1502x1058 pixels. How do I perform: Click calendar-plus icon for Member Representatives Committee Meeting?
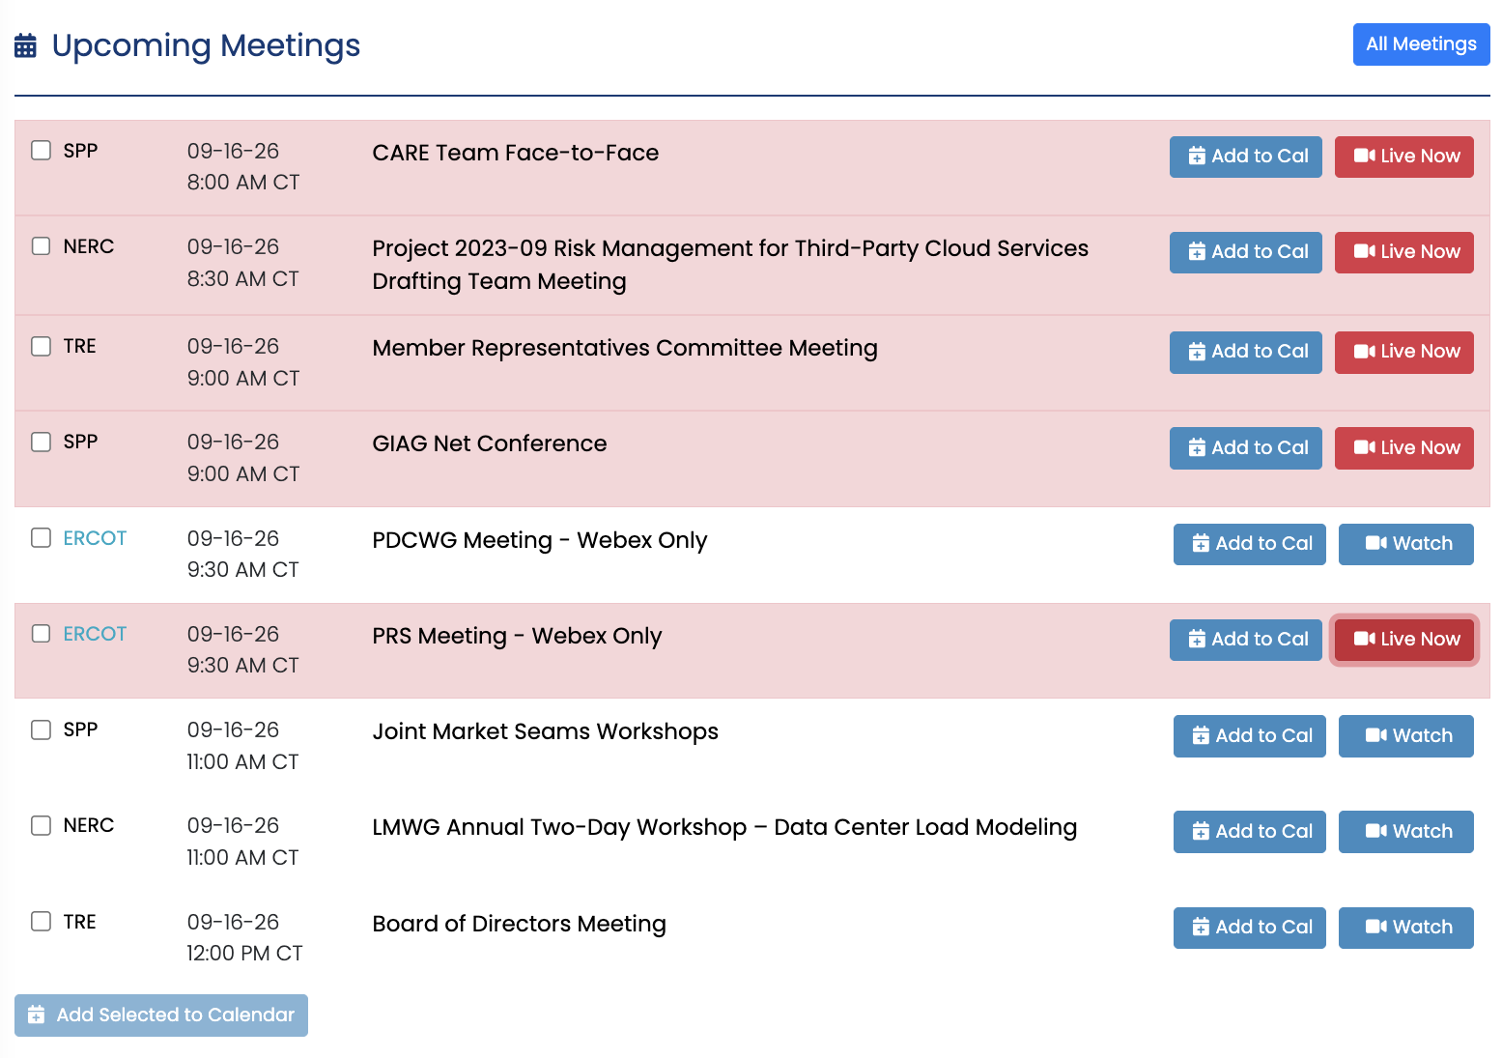[x=1197, y=352]
